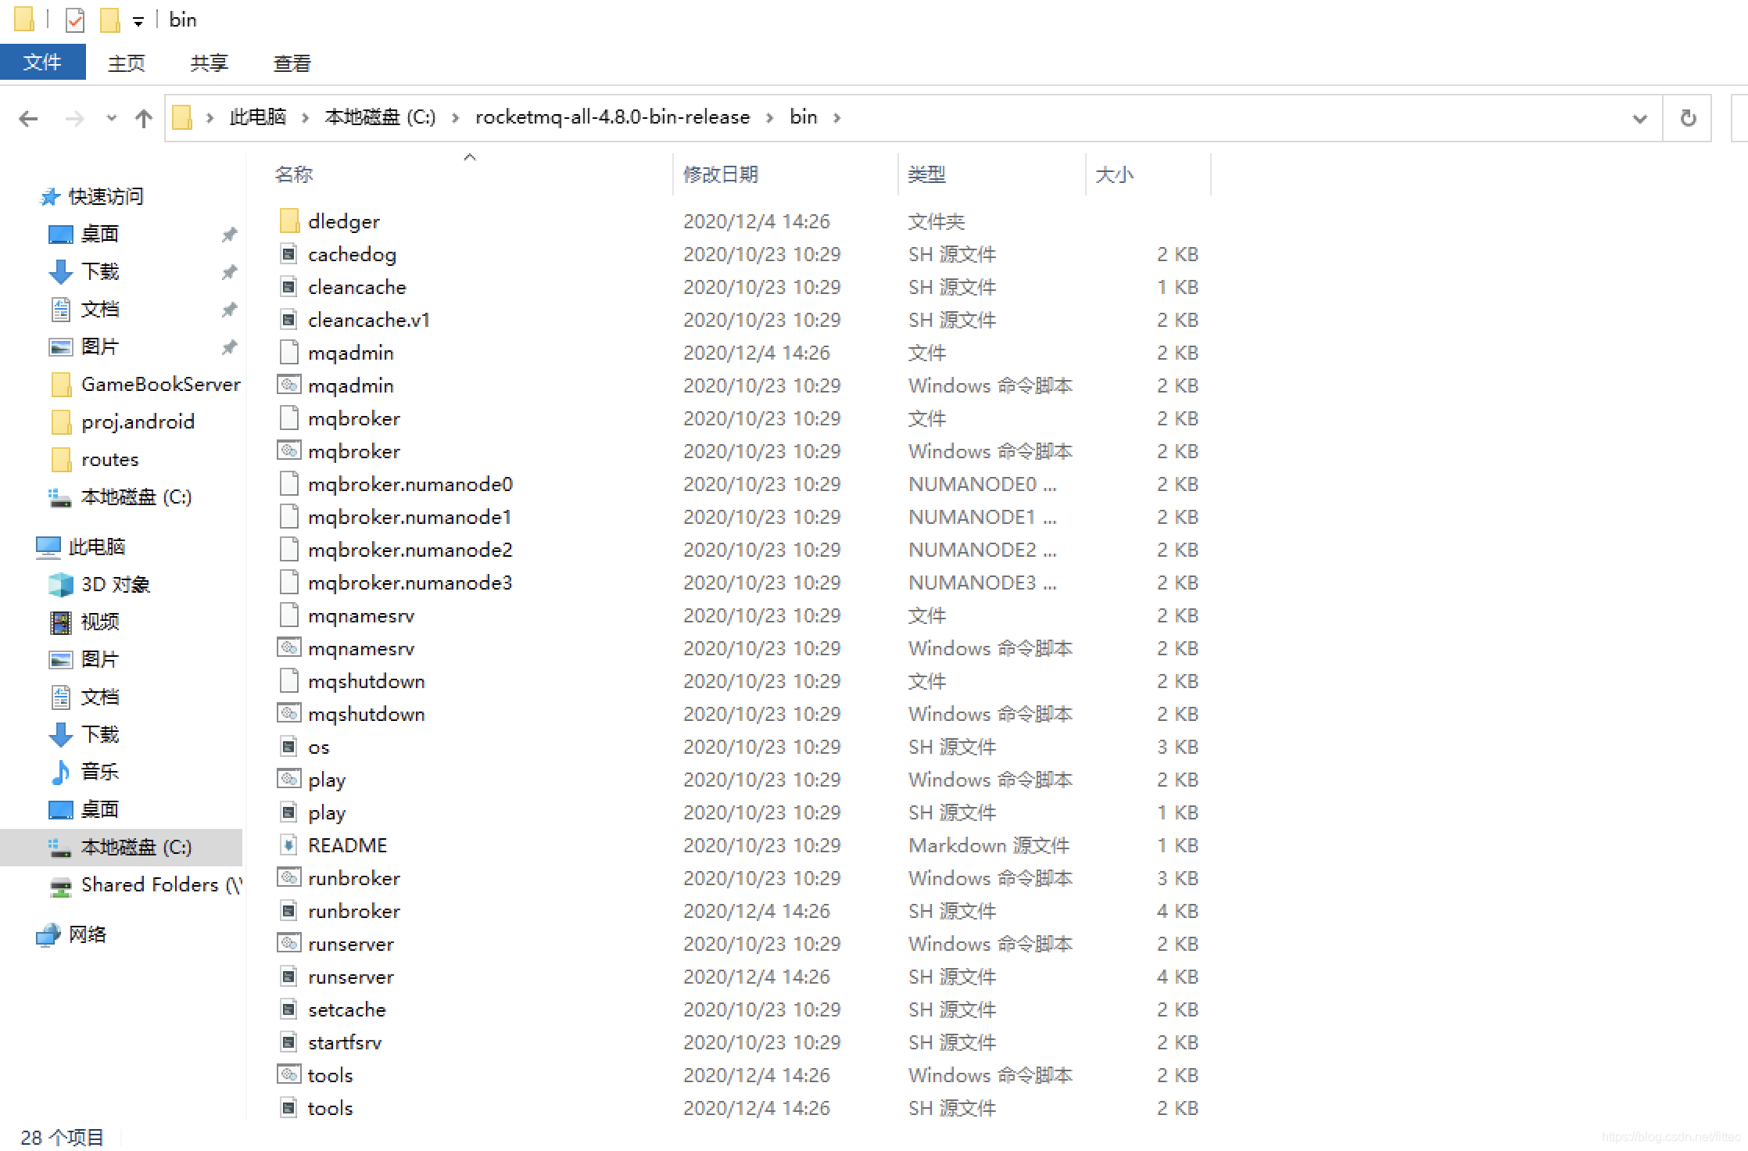The width and height of the screenshot is (1748, 1151).
Task: Open the 查看 ribbon tab
Action: coord(292,63)
